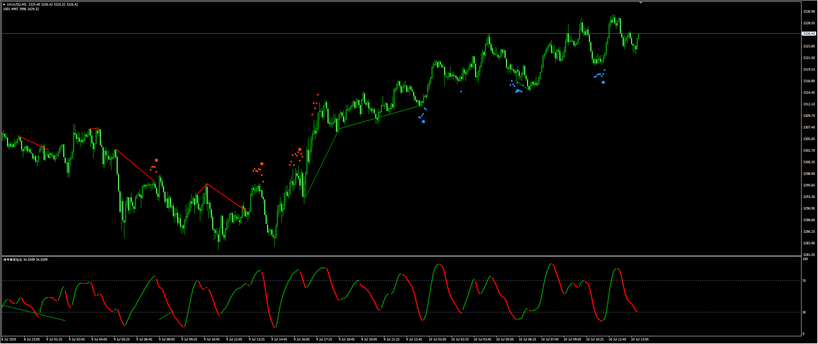Select the chart shift triangle on top edge
Viewport: 818px width, 344px height.
tap(641, 3)
